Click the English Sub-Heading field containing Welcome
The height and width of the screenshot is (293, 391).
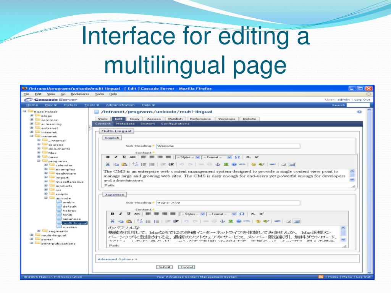click(228, 146)
